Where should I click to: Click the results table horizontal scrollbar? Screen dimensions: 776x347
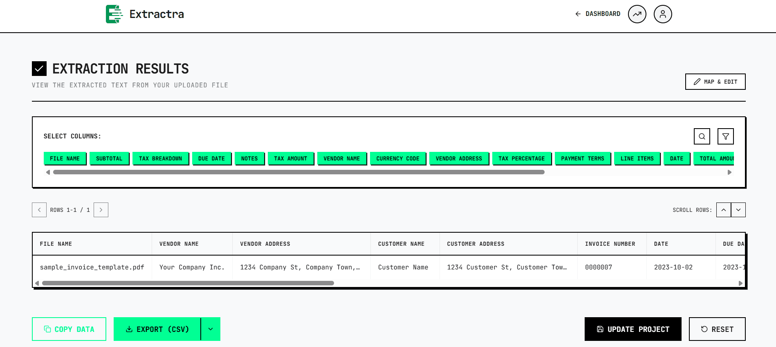tap(188, 283)
